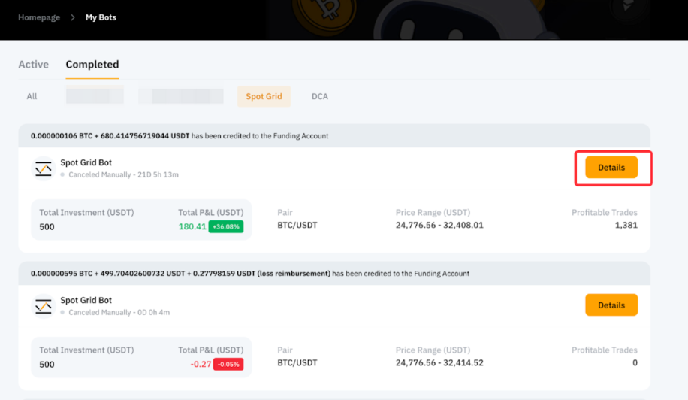
Task: Filter bots by All
Action: (x=32, y=96)
